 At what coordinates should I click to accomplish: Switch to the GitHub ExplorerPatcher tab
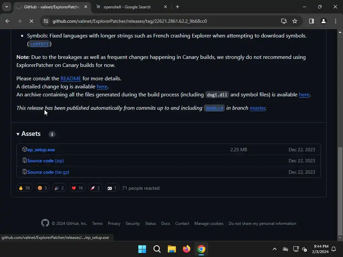coord(51,7)
